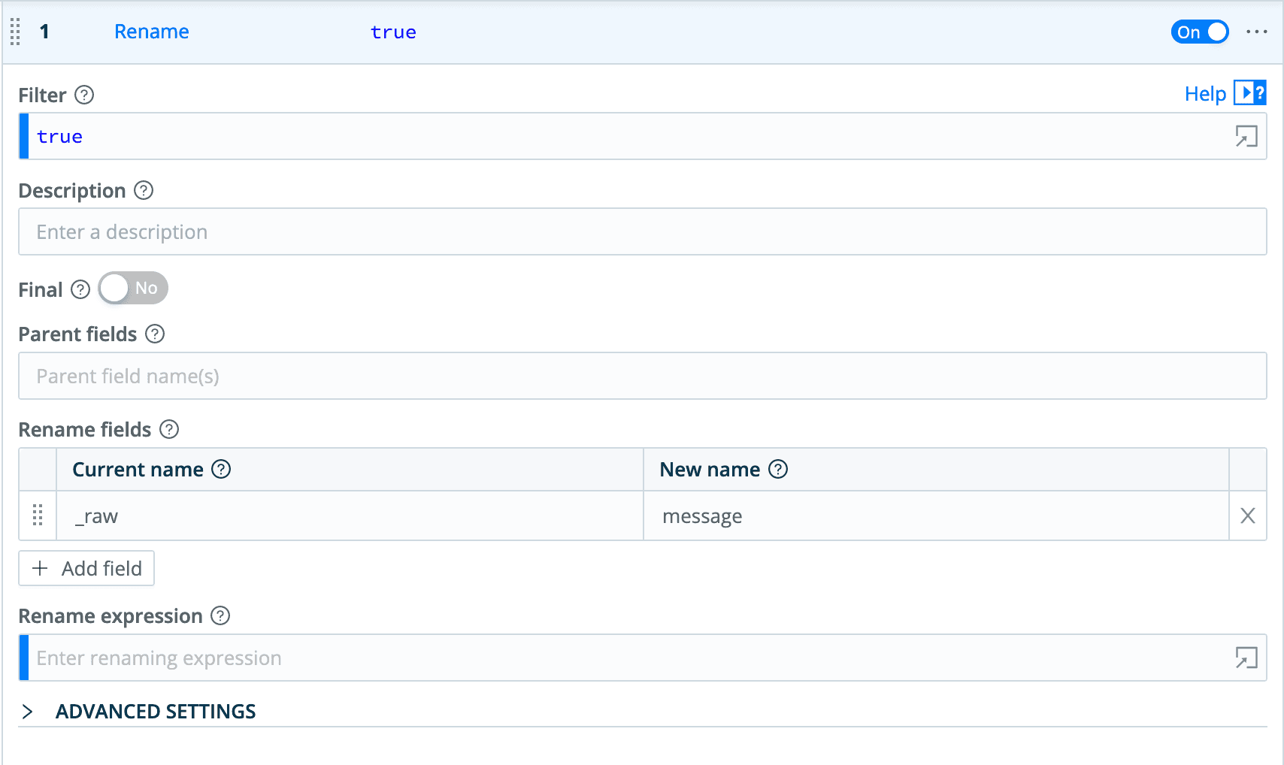This screenshot has height=765, width=1284.
Task: Open the Help link
Action: coord(1204,94)
